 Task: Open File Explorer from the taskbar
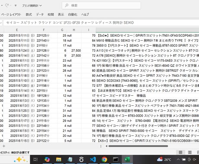(59, 159)
